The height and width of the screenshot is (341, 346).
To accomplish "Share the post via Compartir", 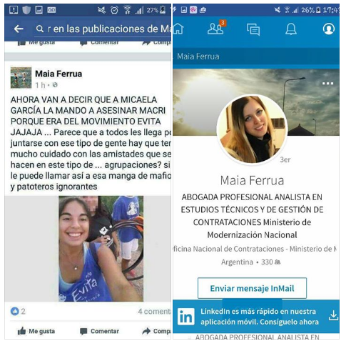I will [156, 331].
